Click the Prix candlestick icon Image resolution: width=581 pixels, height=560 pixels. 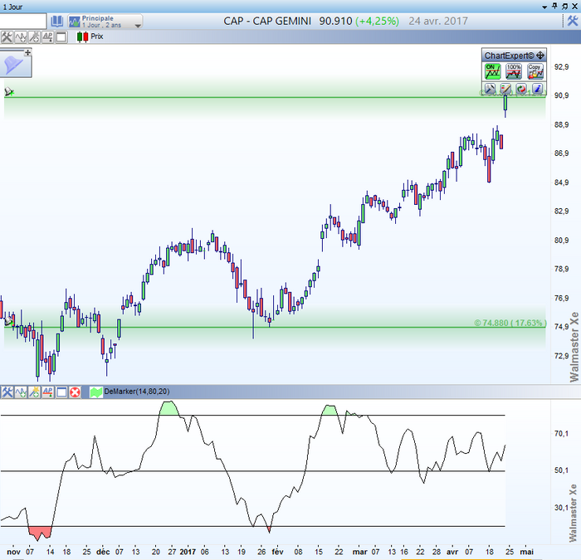(x=83, y=37)
